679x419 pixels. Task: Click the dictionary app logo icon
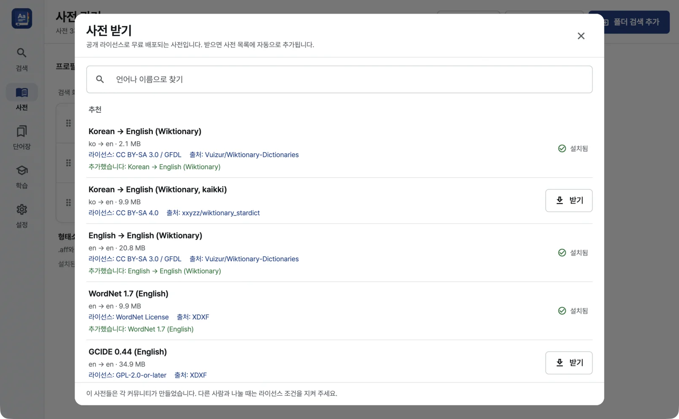coord(22,19)
